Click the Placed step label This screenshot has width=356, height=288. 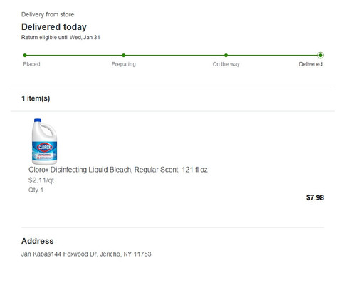click(x=31, y=64)
